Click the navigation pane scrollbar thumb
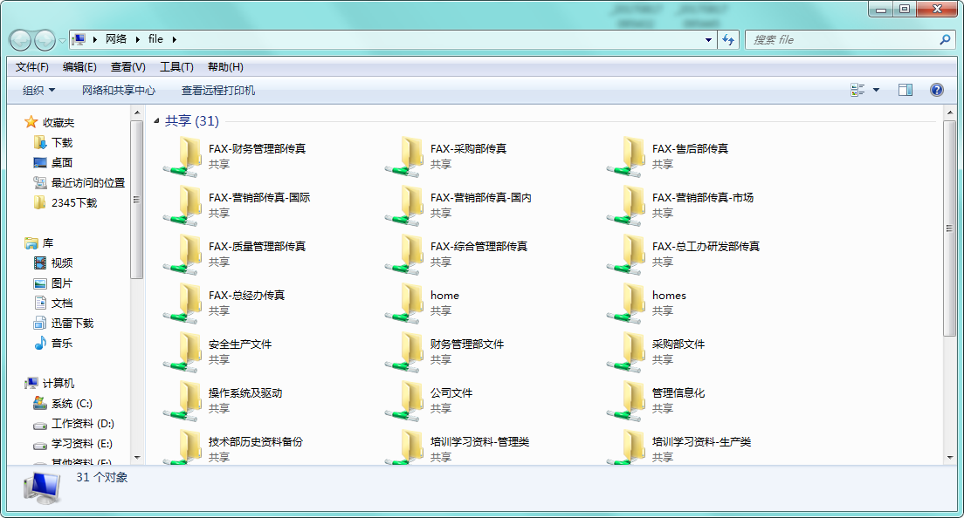 (x=136, y=200)
